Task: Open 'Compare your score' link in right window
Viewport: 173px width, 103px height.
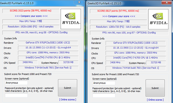Action: (x=119, y=16)
